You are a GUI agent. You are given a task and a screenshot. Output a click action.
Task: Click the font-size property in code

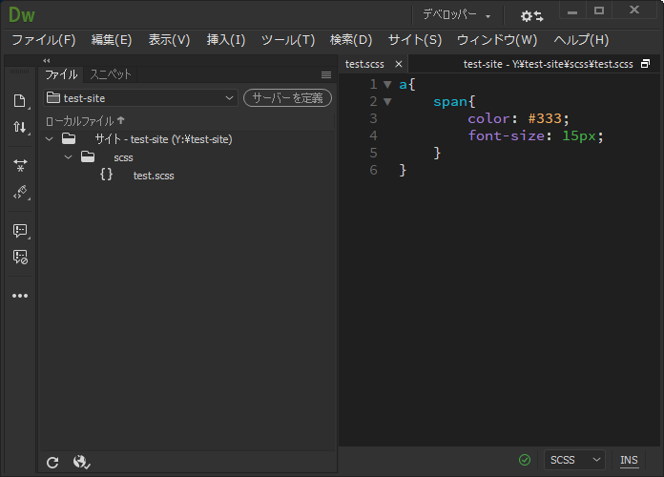506,135
